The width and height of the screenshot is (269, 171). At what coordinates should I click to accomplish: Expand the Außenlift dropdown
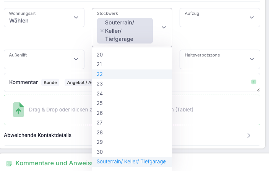point(44,59)
